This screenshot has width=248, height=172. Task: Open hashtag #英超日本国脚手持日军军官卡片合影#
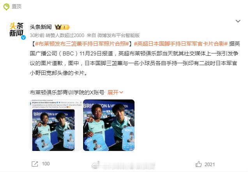181,44
